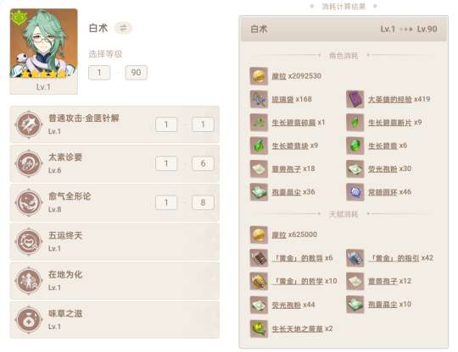Viewport: 458px width, 352px height.
Task: Click the 愈气全形论 burst icon
Action: pyautogui.click(x=29, y=202)
